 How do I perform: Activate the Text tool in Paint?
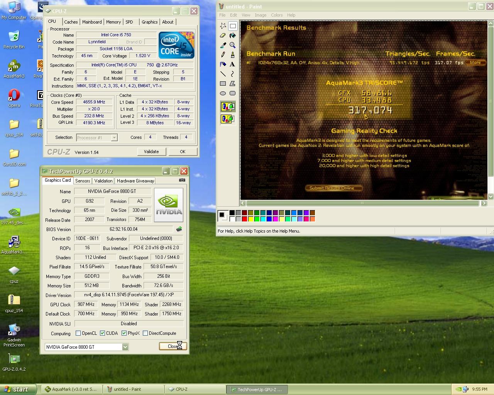[x=233, y=64]
